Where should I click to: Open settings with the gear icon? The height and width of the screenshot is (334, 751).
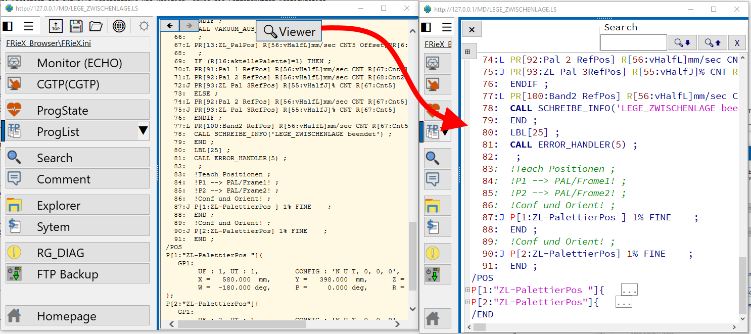click(144, 26)
